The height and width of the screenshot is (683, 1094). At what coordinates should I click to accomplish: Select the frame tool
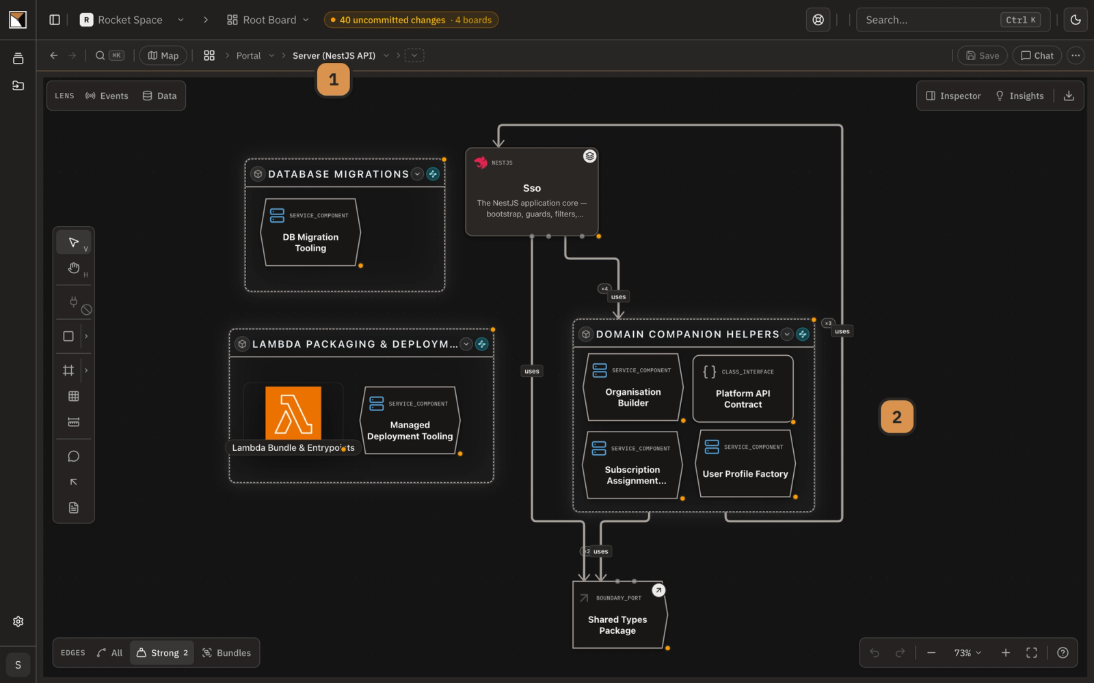[x=68, y=370]
